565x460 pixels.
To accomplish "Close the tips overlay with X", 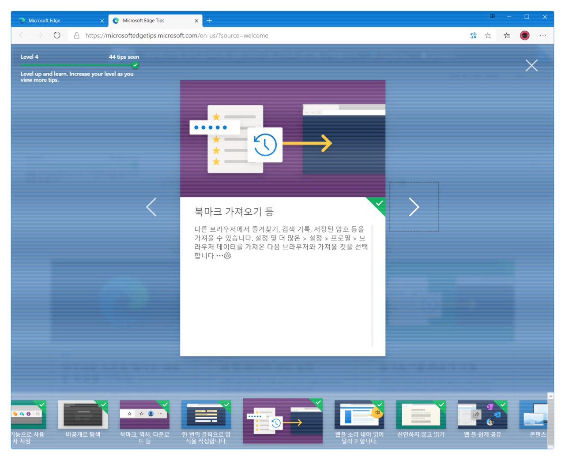I will (x=531, y=65).
